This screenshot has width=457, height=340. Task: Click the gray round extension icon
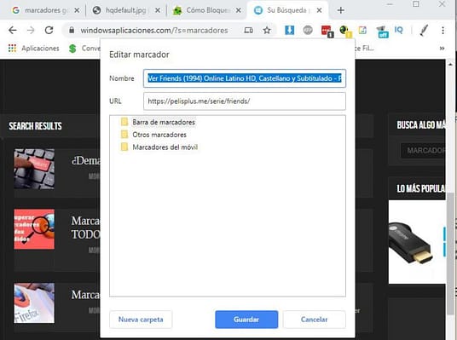[x=308, y=30]
